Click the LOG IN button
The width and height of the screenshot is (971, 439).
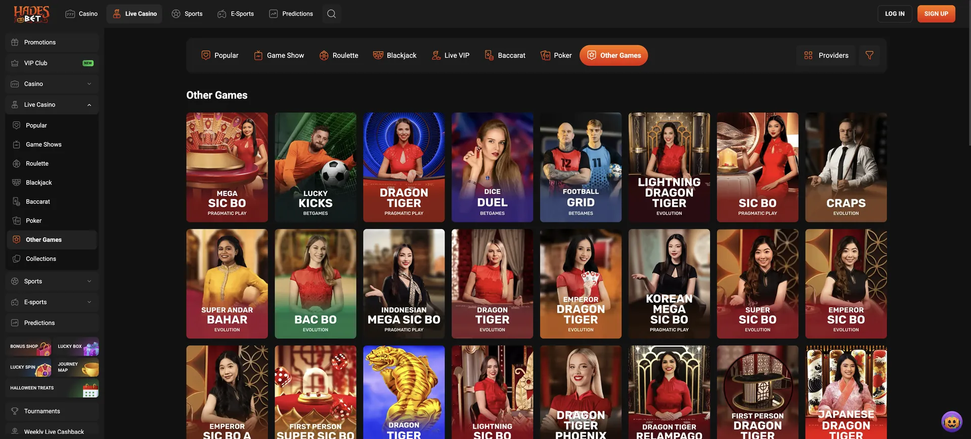(x=895, y=14)
